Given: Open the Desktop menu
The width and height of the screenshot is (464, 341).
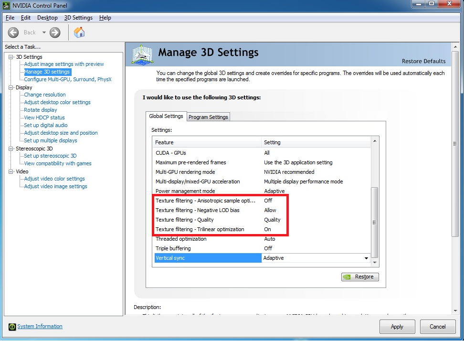Looking at the screenshot, I should coord(47,18).
